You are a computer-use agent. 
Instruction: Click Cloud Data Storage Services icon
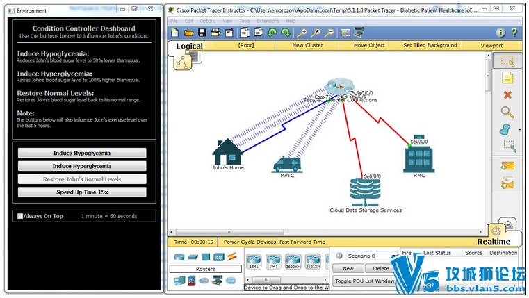click(365, 192)
